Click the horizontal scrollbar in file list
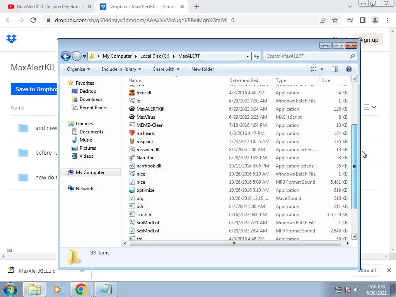Image resolution: width=396 pixels, height=297 pixels. [235, 244]
